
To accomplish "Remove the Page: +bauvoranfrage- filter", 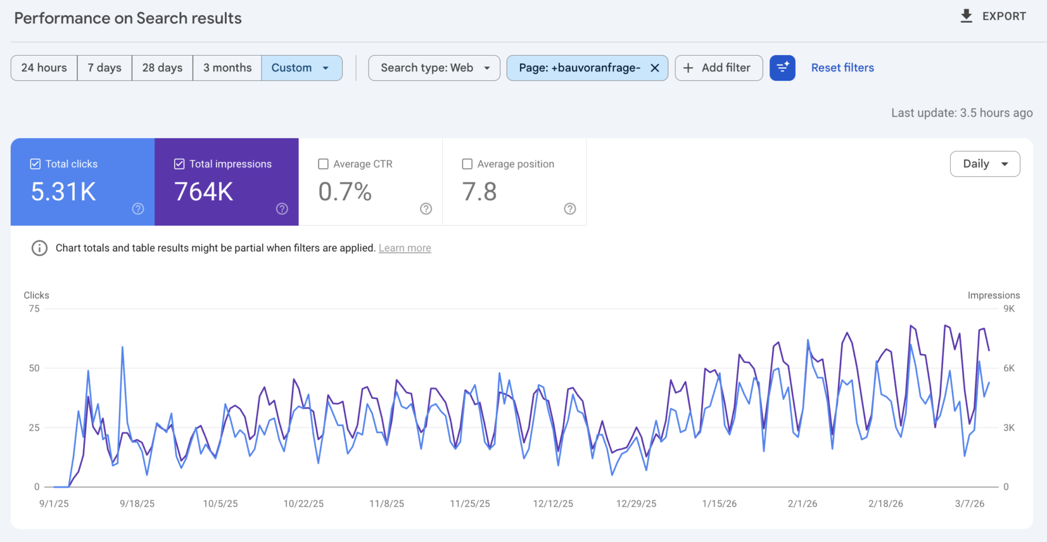I will pos(654,68).
